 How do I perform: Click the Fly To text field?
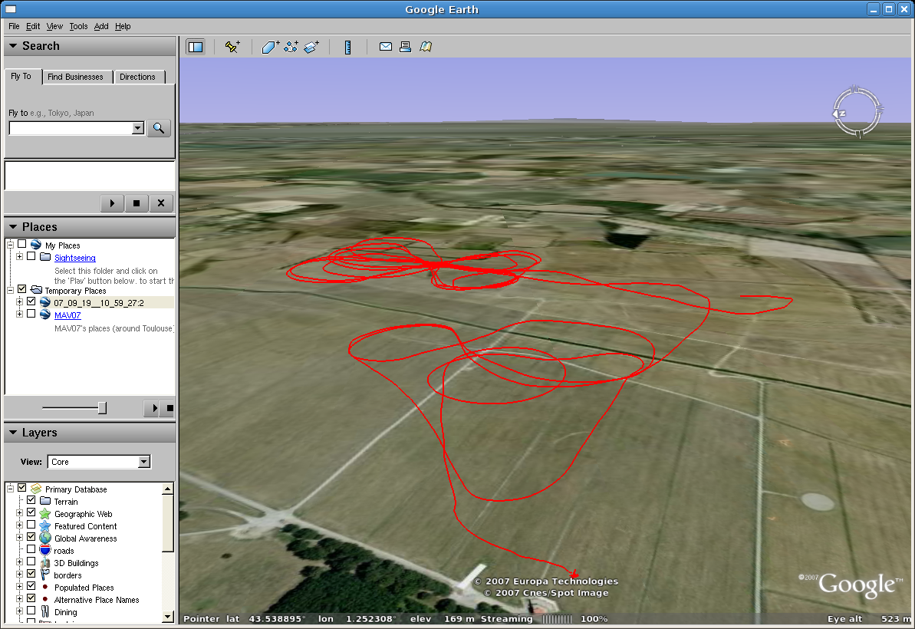click(x=71, y=128)
